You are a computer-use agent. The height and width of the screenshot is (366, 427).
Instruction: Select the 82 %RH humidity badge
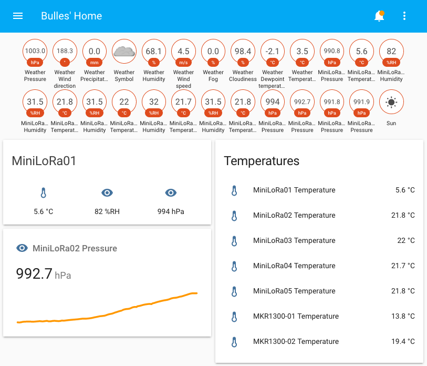(x=391, y=53)
